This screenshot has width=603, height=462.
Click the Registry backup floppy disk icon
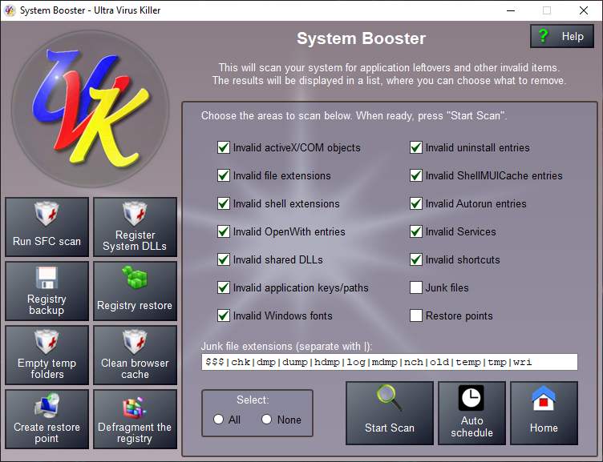(x=47, y=277)
